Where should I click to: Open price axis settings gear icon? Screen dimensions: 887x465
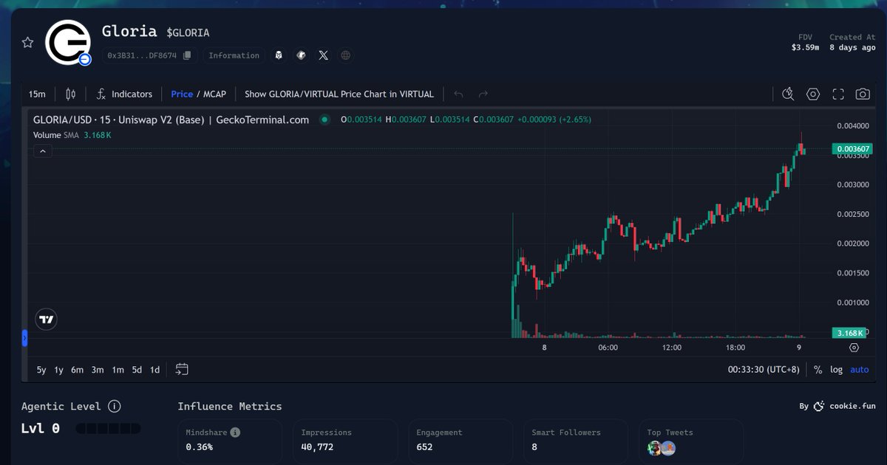[854, 348]
